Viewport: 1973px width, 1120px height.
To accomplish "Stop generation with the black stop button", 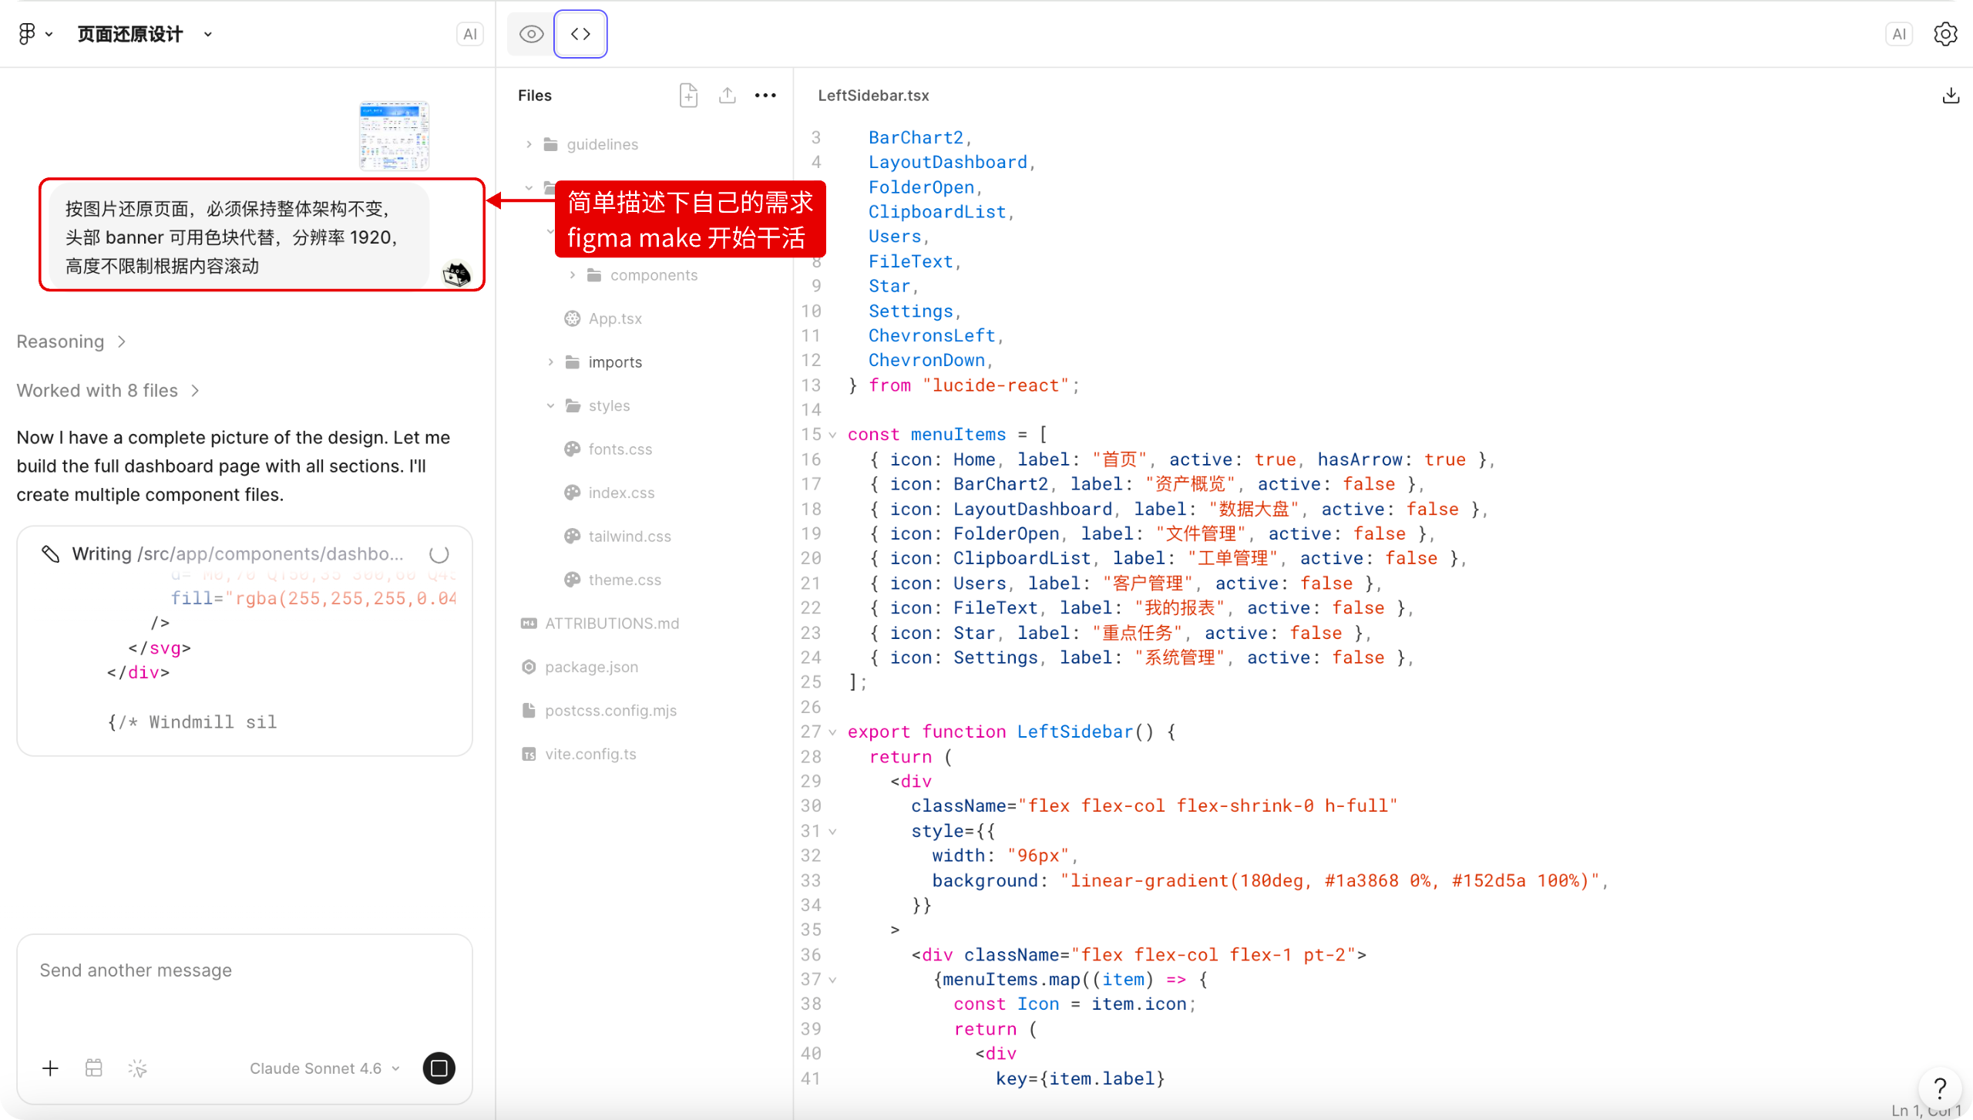I will (439, 1068).
